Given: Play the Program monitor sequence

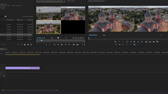Looking at the screenshot, I should [134, 42].
